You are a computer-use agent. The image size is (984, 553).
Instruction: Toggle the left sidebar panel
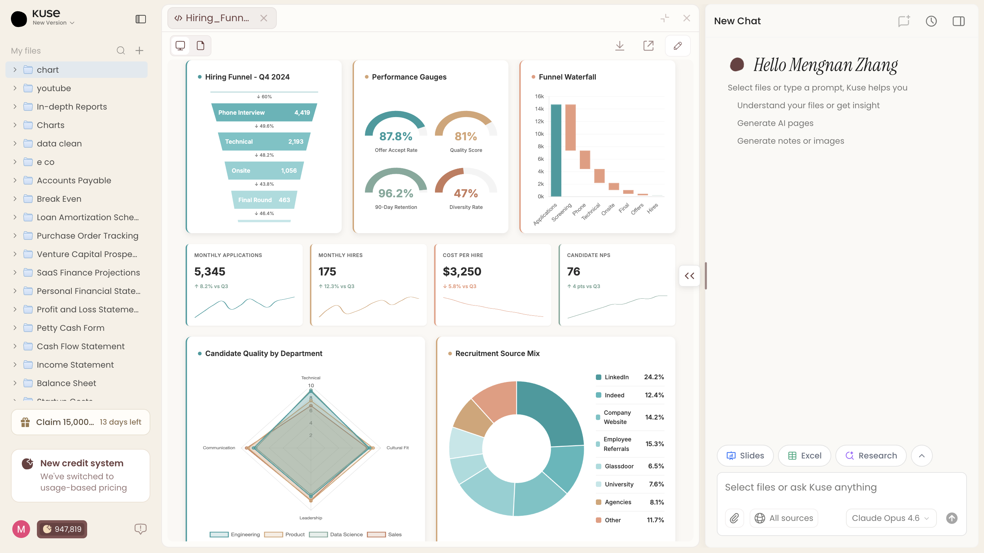(x=140, y=19)
